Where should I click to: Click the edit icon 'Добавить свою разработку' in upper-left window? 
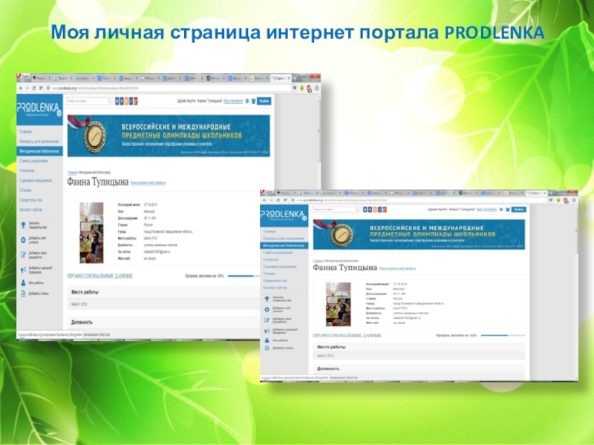pyautogui.click(x=23, y=254)
